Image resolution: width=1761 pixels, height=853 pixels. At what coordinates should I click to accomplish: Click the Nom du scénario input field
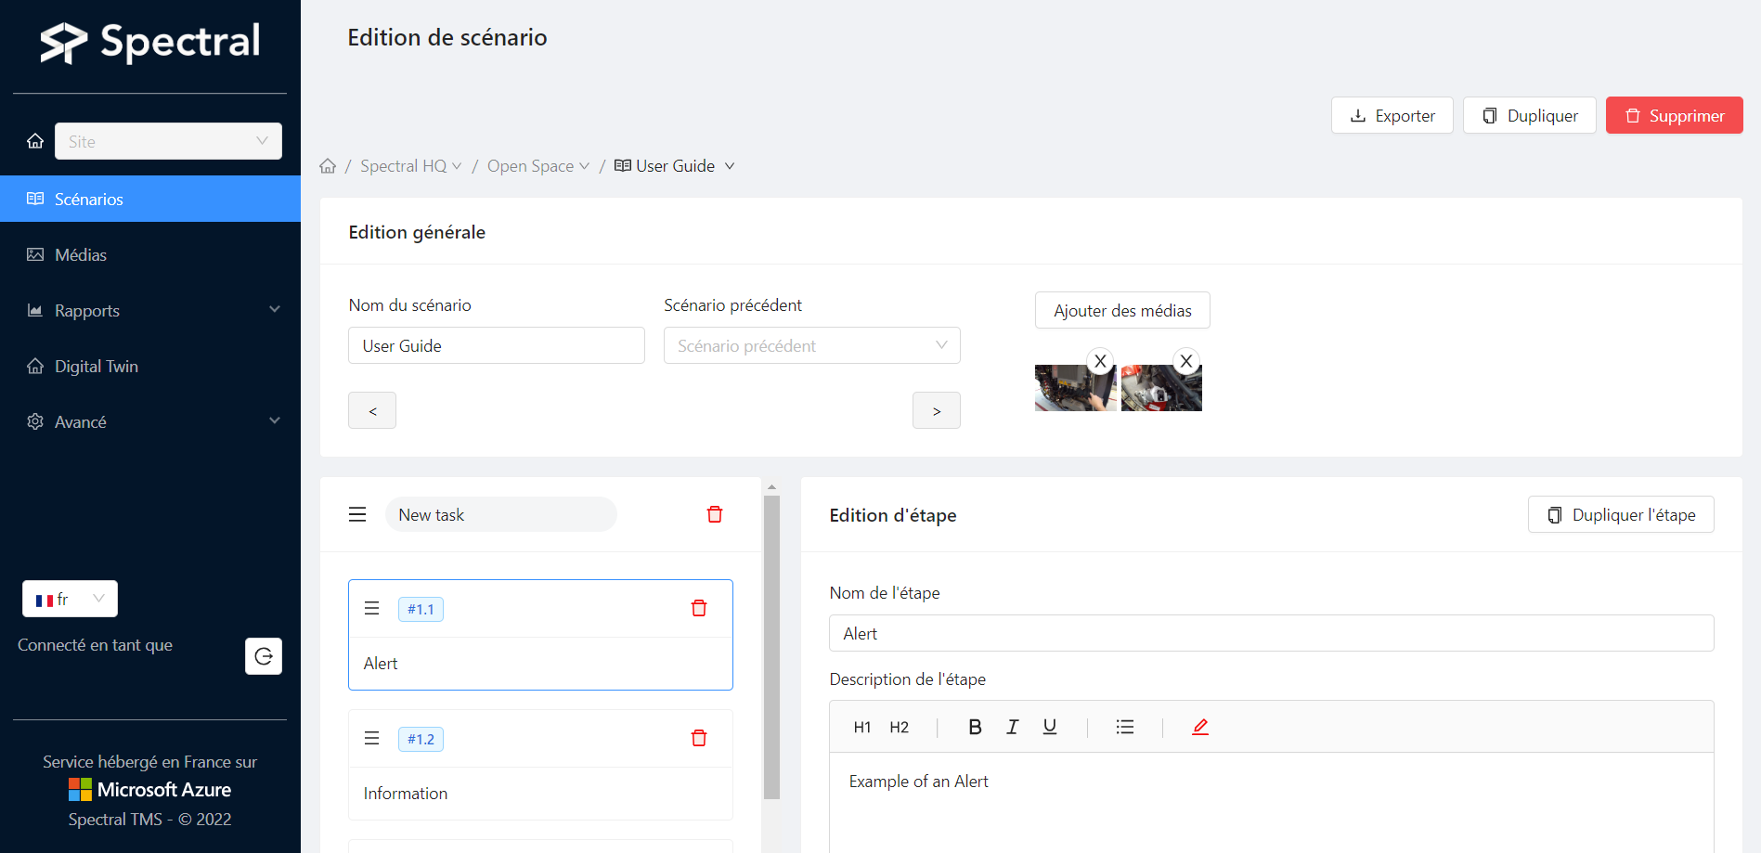(497, 345)
